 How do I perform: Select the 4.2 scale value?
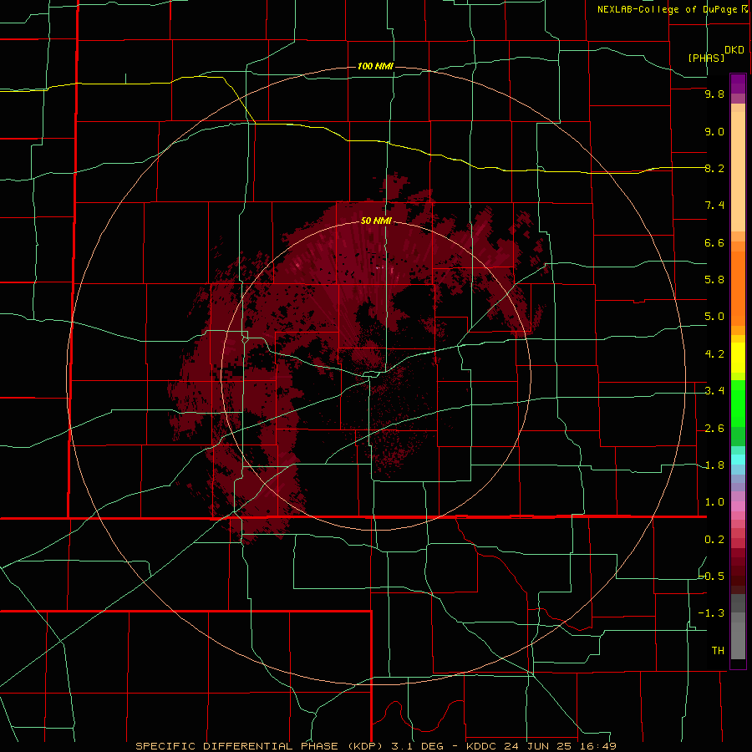[714, 354]
